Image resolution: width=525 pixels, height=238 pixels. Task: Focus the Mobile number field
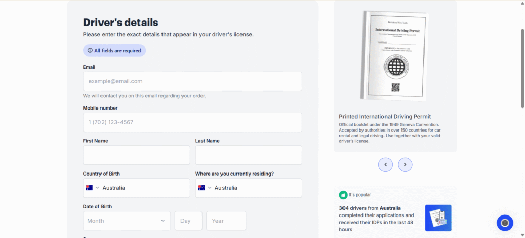(192, 122)
